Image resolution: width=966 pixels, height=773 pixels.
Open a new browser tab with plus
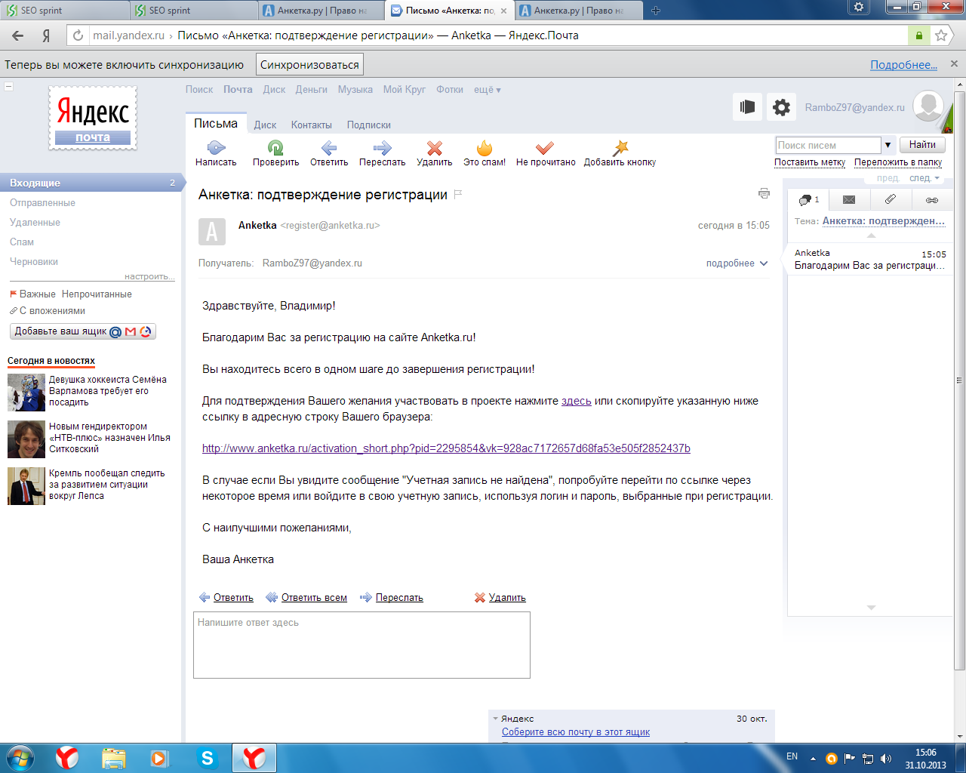click(655, 11)
